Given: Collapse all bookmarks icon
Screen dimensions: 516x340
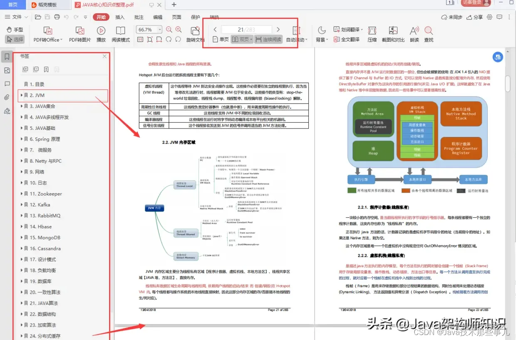Looking at the screenshot, I should tap(36, 69).
